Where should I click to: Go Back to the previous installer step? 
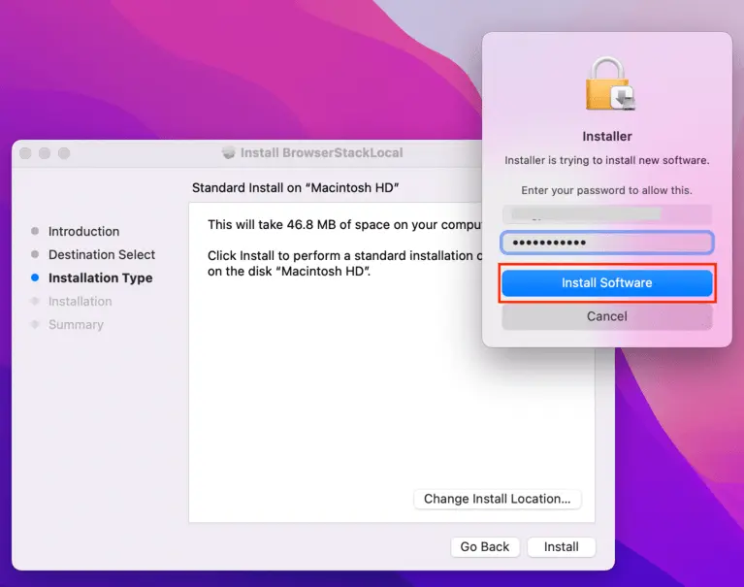(x=485, y=546)
